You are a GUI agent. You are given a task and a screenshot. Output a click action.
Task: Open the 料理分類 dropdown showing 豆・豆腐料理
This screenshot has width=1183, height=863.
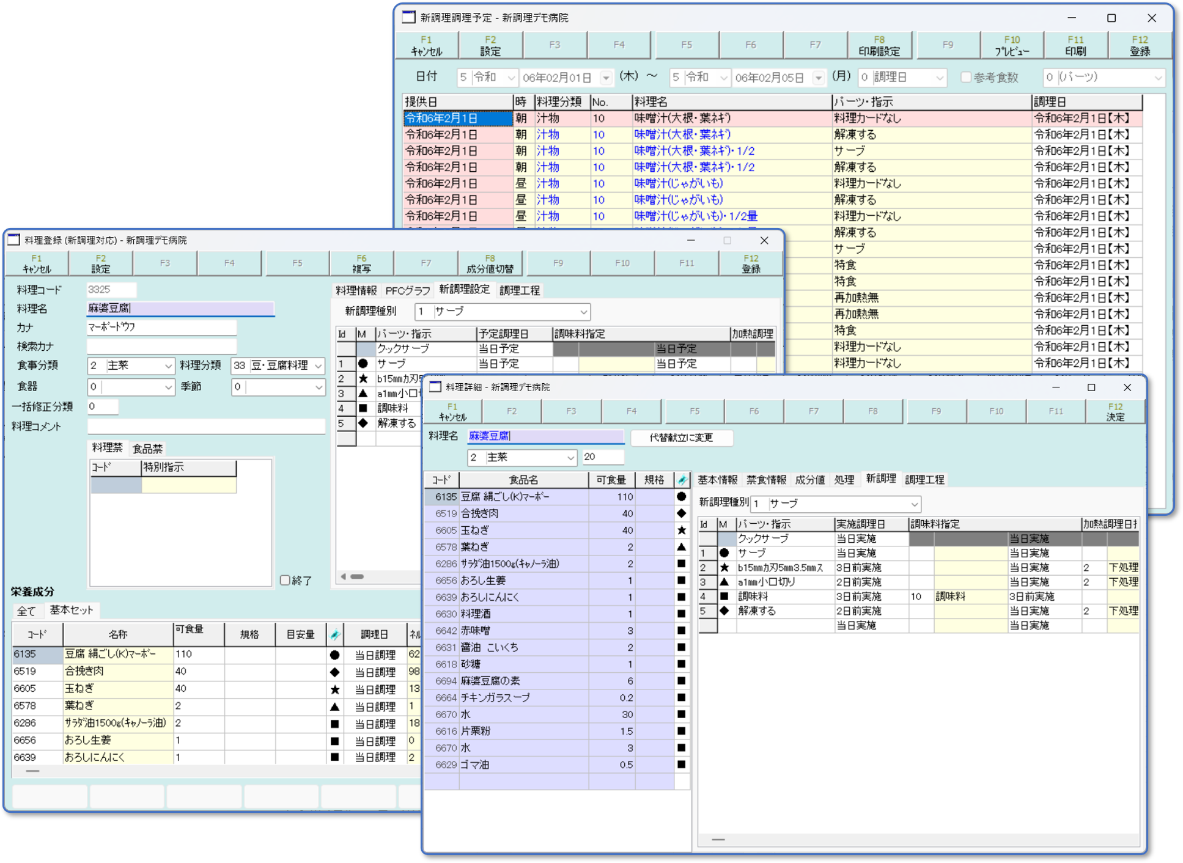click(317, 366)
